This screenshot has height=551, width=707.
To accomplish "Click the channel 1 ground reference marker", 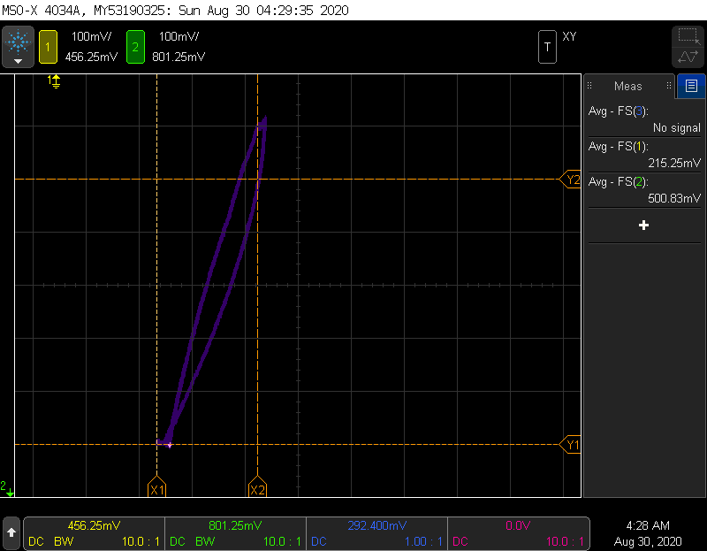I will coord(54,81).
